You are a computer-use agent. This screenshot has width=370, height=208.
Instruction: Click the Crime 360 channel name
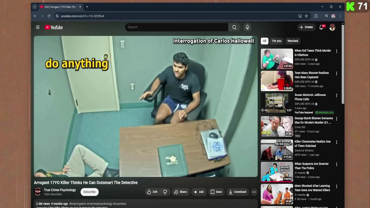[300, 127]
